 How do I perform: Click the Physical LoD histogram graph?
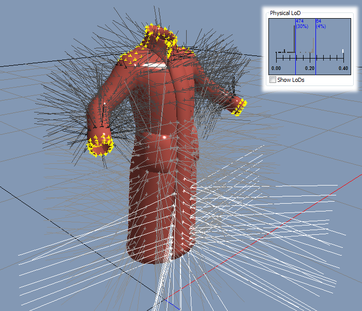(x=310, y=47)
